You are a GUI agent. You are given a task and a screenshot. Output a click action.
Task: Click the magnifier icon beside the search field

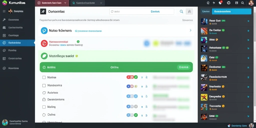click(x=181, y=11)
